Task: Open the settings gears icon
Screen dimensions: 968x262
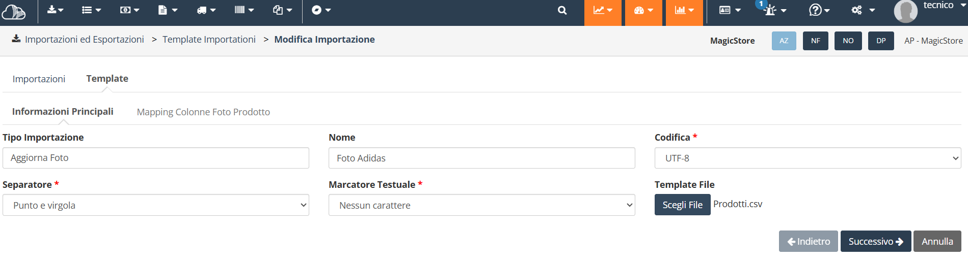Action: [x=862, y=10]
